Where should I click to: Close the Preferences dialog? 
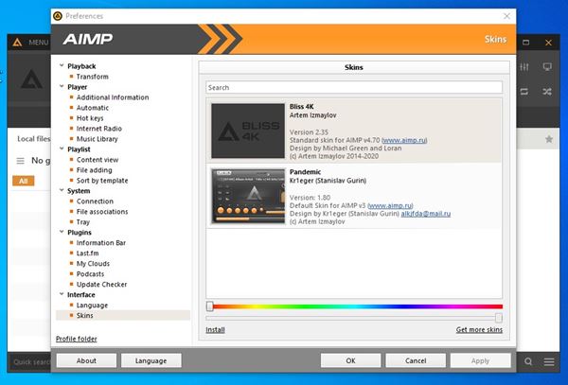tap(506, 16)
